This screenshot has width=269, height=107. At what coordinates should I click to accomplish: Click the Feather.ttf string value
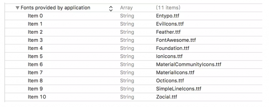pyautogui.click(x=168, y=32)
